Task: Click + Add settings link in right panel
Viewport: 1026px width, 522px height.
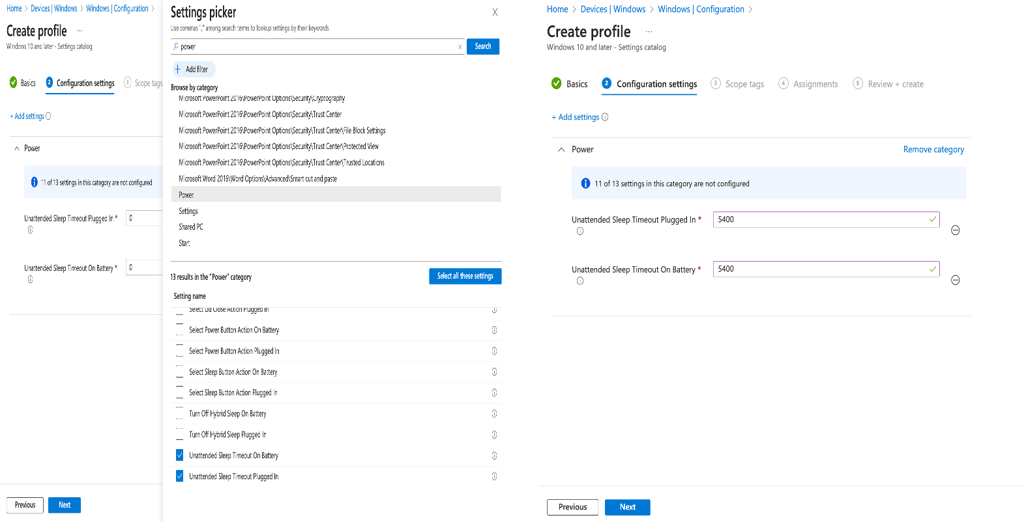Action: tap(575, 117)
